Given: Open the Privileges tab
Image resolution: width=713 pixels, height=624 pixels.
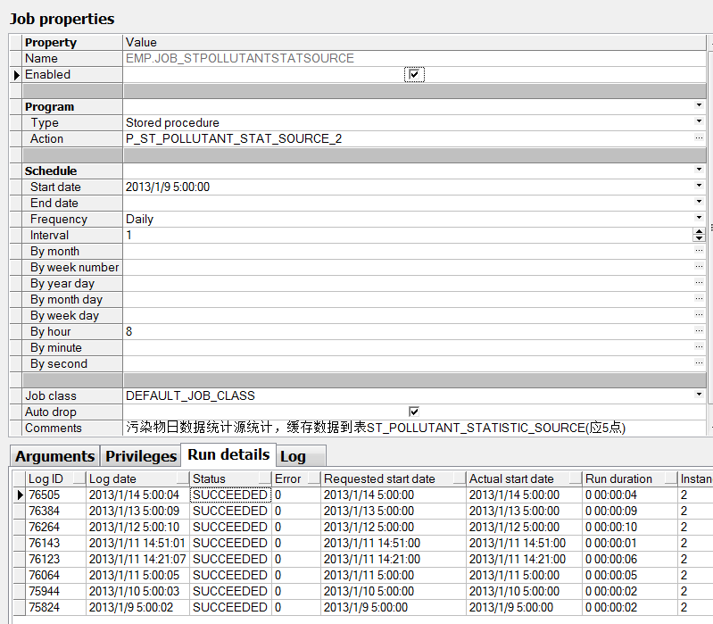Looking at the screenshot, I should click(x=141, y=456).
